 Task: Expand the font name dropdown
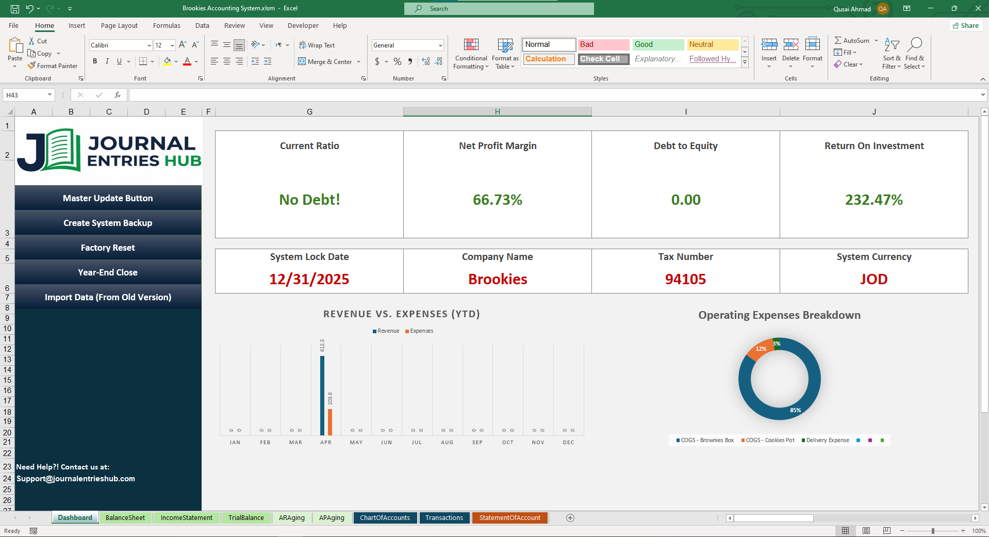click(149, 45)
